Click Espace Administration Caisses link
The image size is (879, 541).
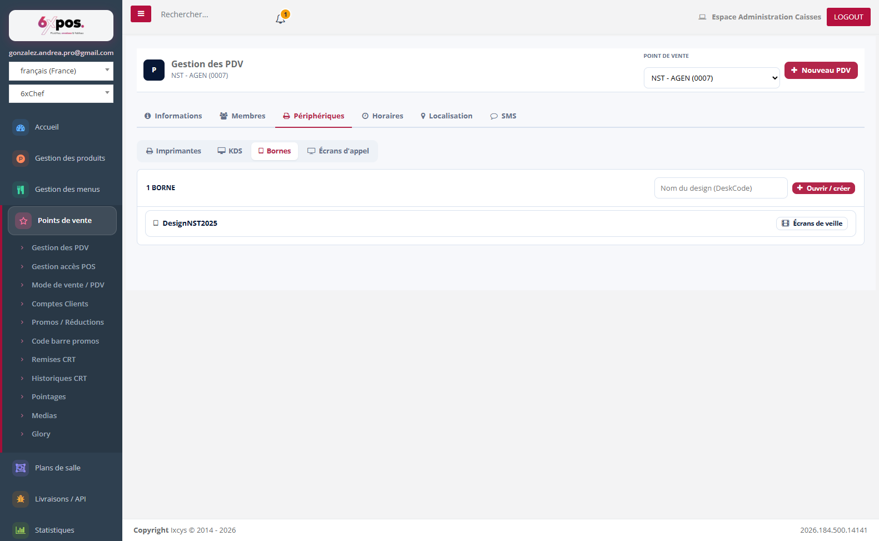pyautogui.click(x=766, y=17)
